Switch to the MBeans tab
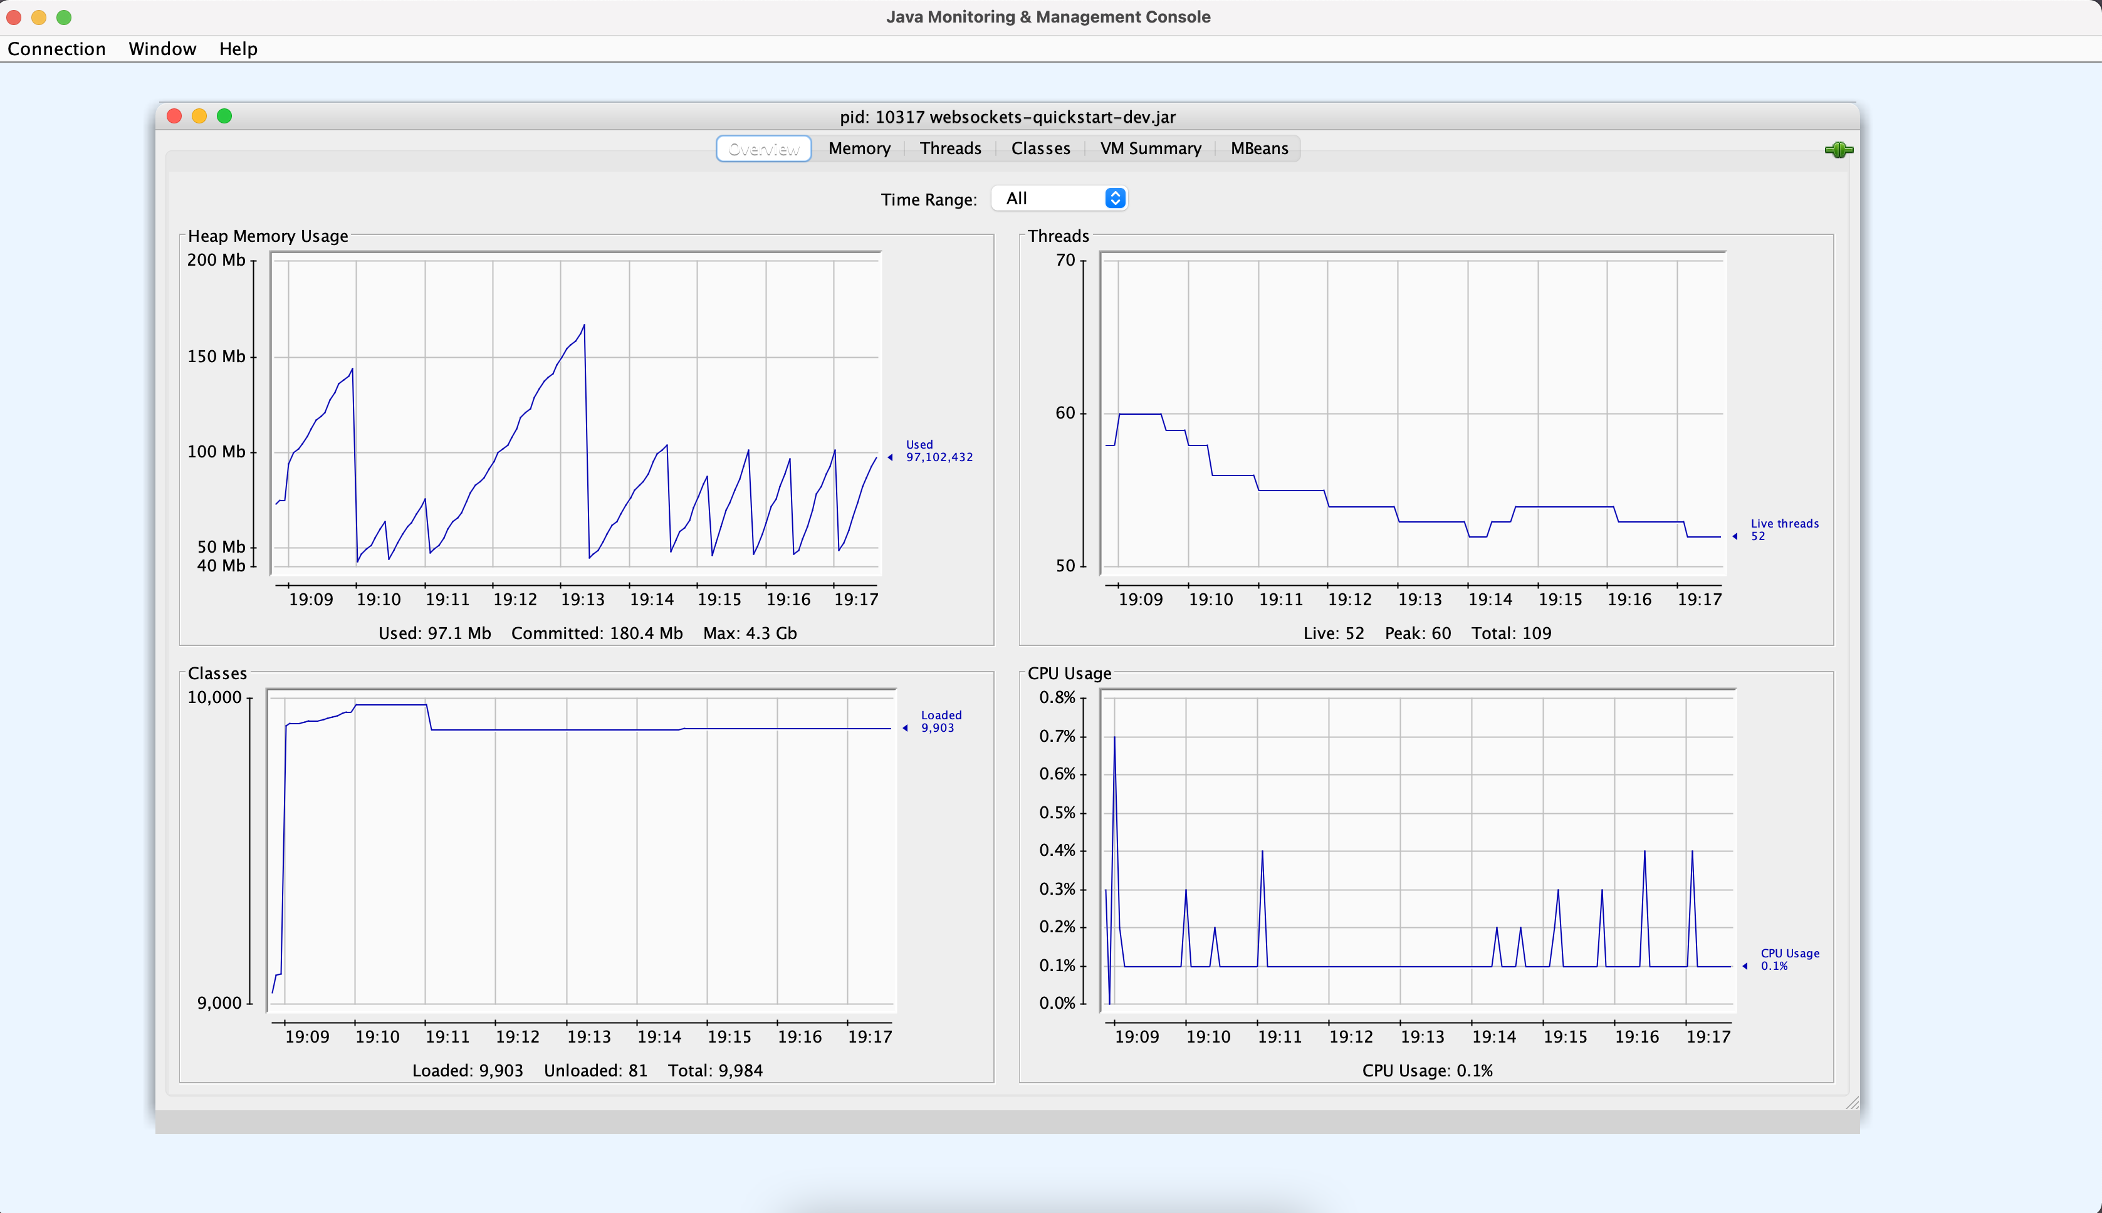2102x1213 pixels. 1259,148
